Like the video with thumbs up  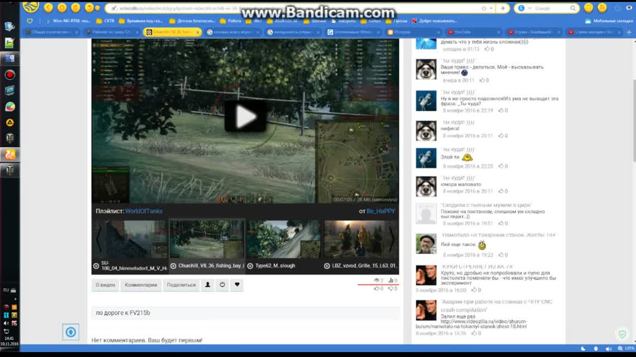click(x=378, y=288)
